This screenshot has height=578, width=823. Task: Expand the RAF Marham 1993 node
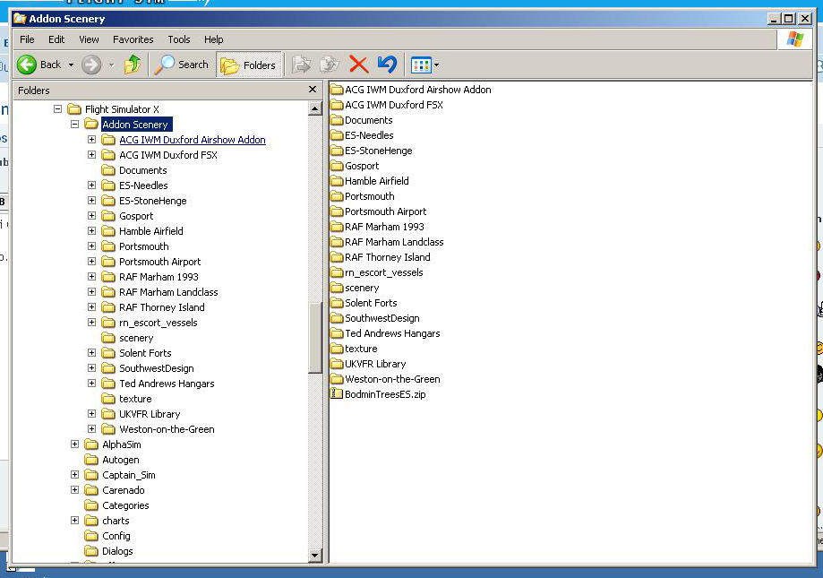click(92, 277)
